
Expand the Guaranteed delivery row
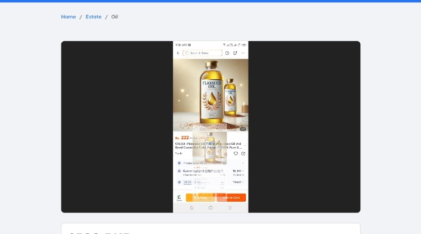click(x=210, y=173)
